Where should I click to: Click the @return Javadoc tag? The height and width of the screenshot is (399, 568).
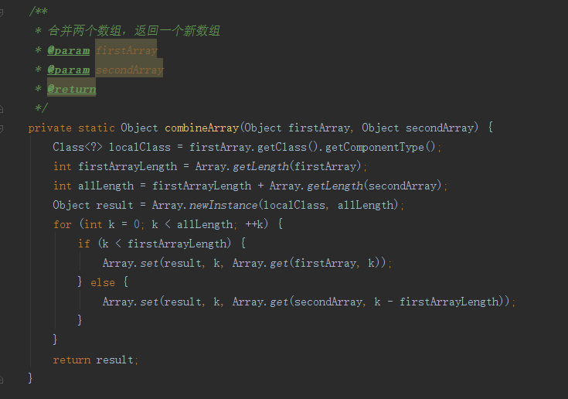coord(71,89)
